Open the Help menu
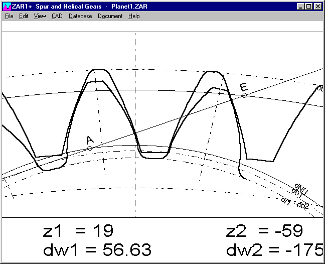 [134, 16]
